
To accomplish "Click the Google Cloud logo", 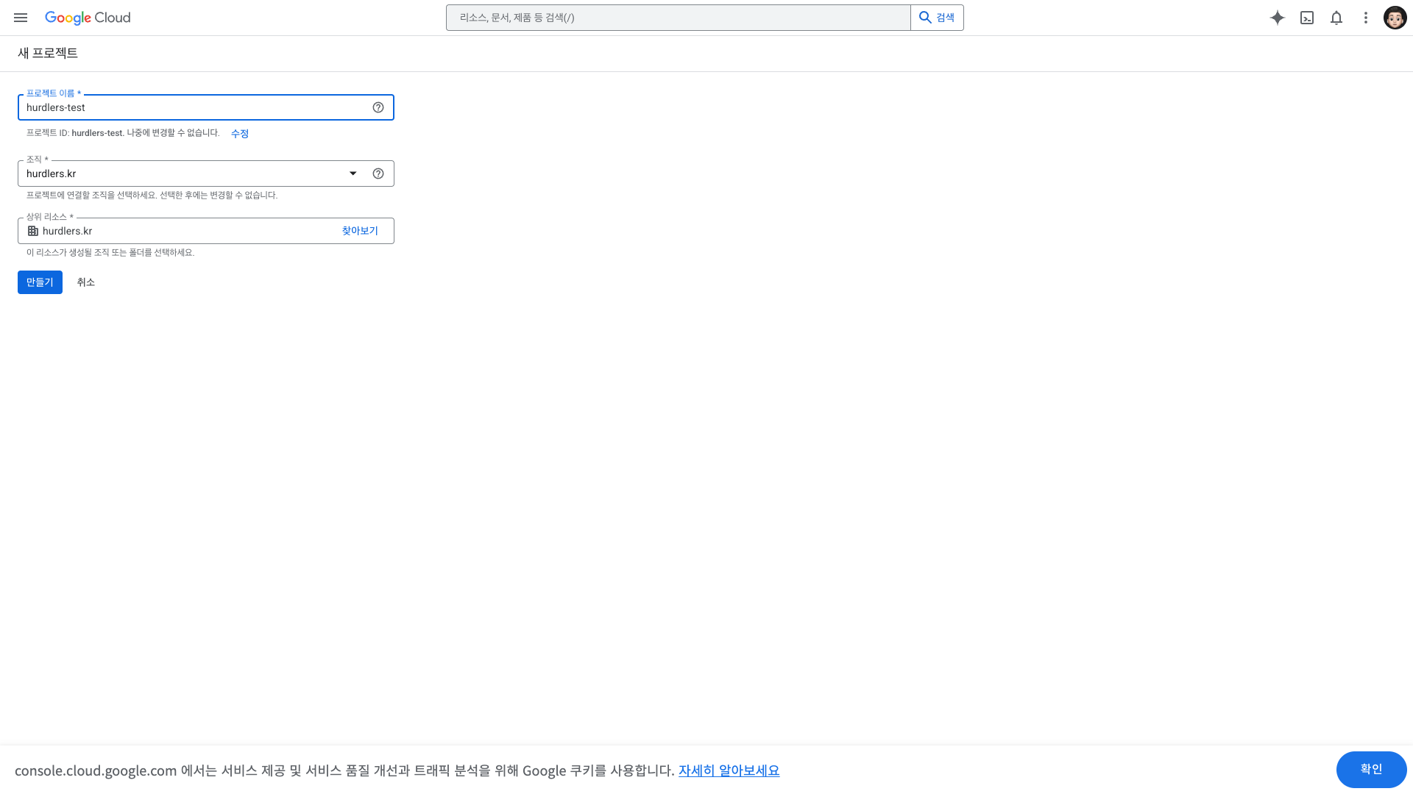I will pos(88,18).
